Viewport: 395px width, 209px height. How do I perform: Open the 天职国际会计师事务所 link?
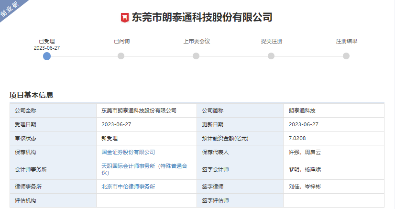tap(144, 169)
